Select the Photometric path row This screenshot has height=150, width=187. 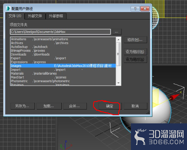coord(63,81)
